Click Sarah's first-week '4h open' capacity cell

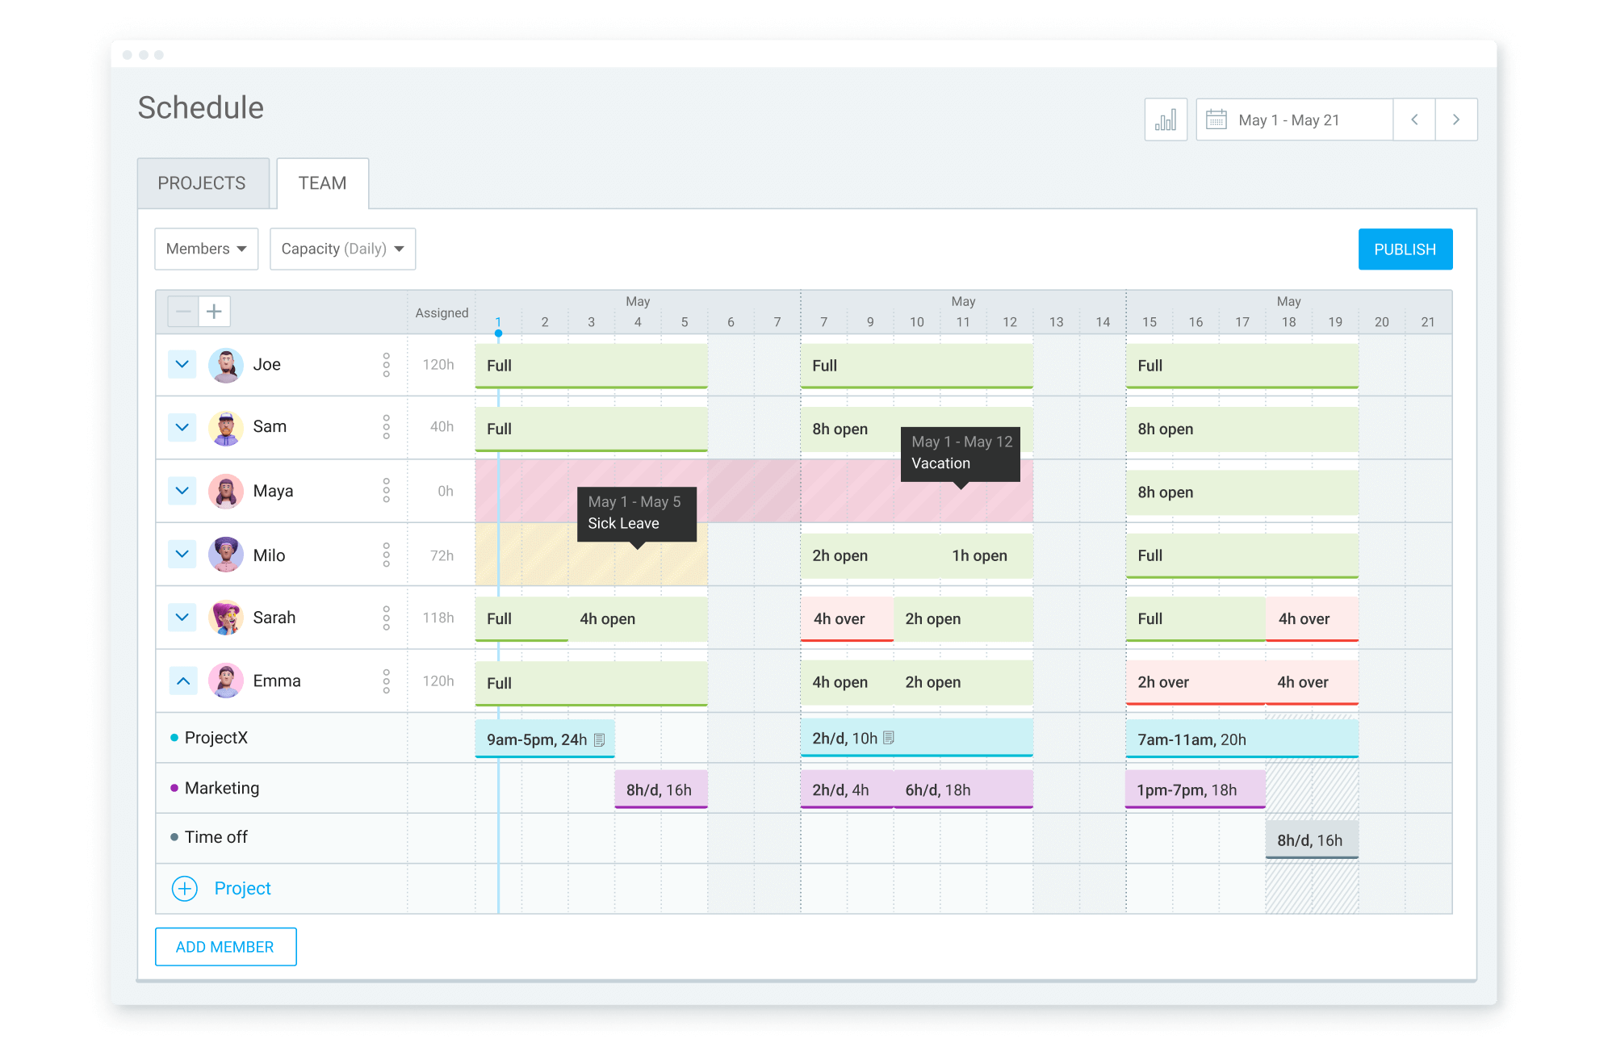click(638, 619)
